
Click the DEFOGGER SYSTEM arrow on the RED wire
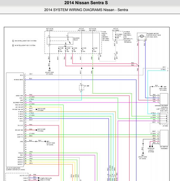(36, 130)
